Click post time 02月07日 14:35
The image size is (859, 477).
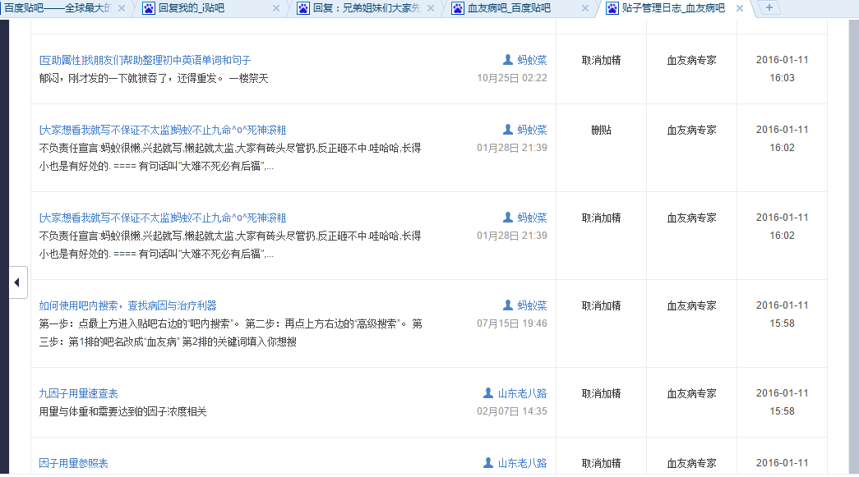tap(511, 411)
